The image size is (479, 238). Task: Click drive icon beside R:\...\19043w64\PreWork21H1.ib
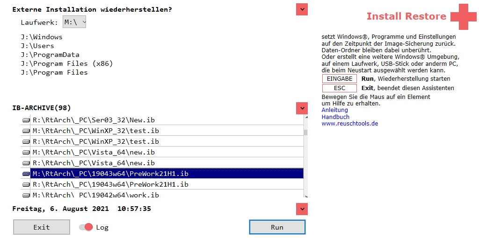click(26, 184)
